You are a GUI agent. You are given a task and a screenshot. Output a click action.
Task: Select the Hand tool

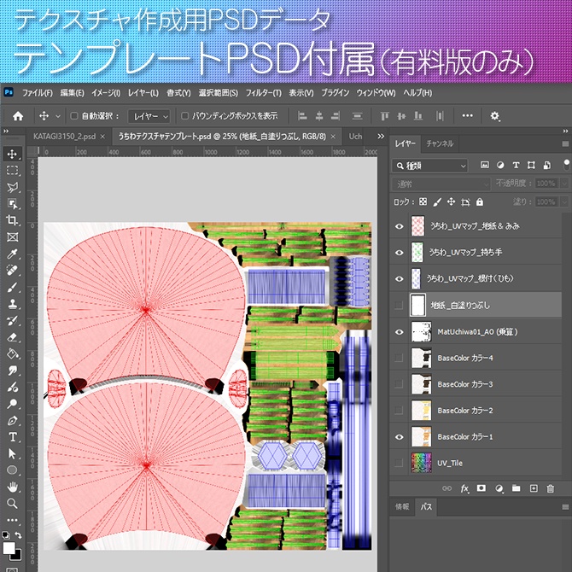pyautogui.click(x=12, y=487)
